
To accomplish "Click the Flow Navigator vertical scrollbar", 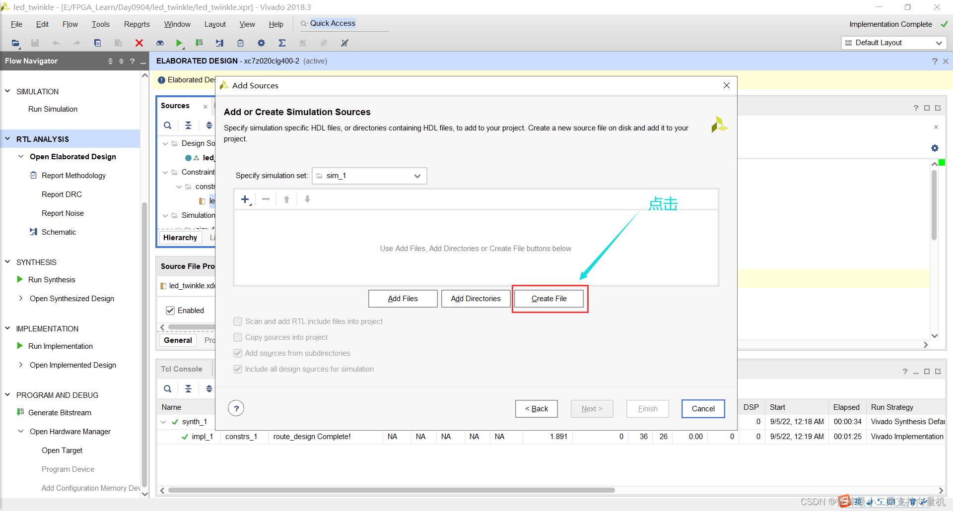I will coord(144,345).
